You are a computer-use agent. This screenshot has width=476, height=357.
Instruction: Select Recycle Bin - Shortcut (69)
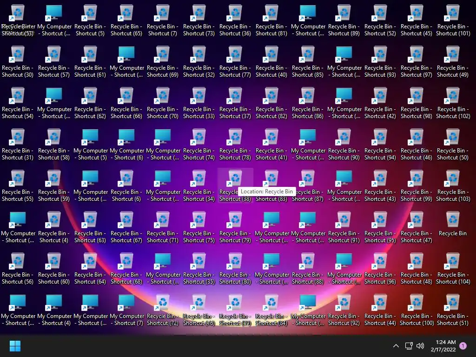tap(162, 62)
